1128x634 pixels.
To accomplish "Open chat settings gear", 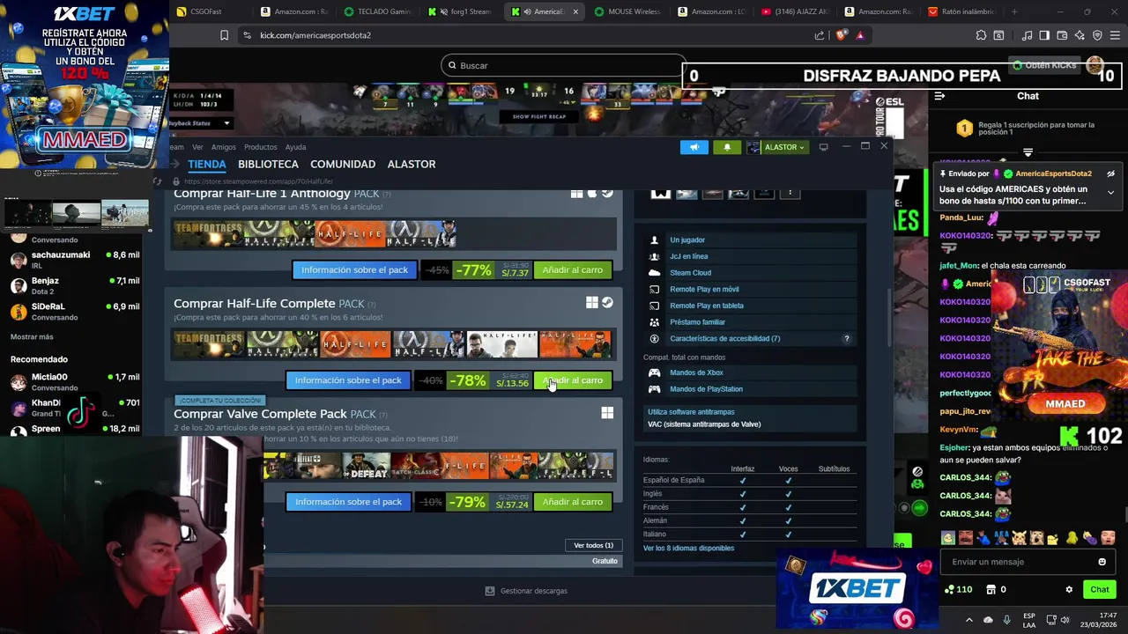I will tap(1069, 589).
